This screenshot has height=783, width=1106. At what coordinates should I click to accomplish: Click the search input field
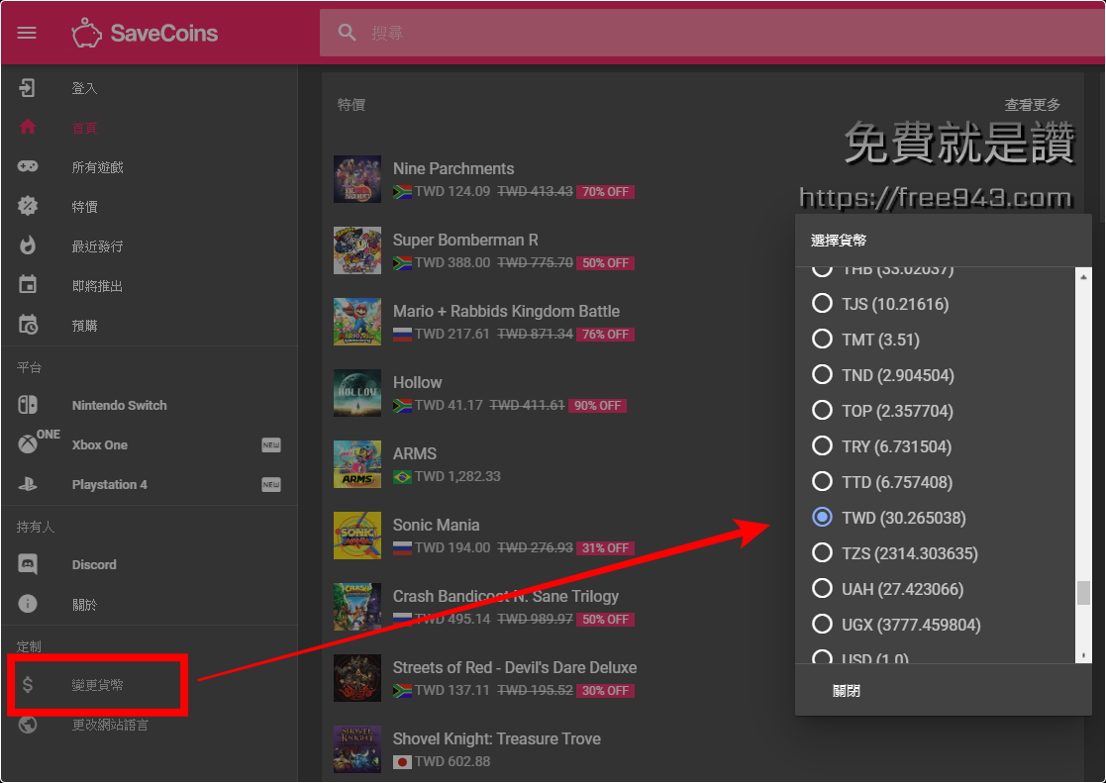pyautogui.click(x=693, y=33)
